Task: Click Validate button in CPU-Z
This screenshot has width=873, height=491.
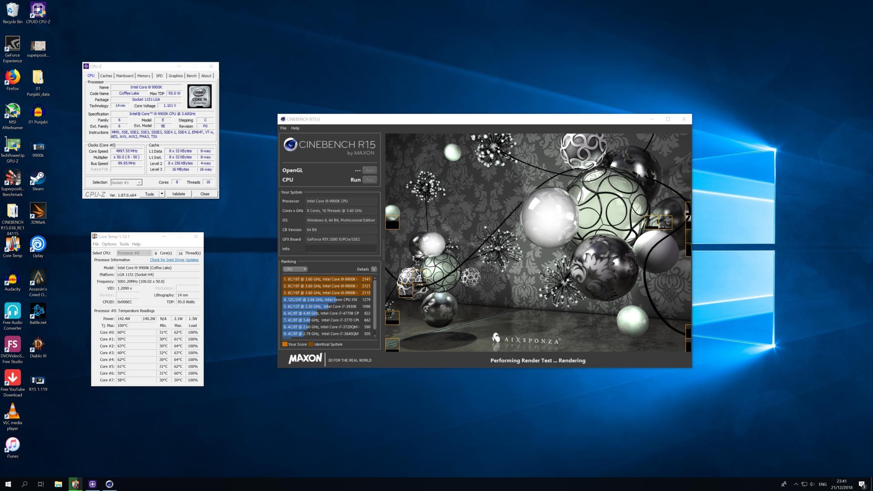Action: click(178, 194)
